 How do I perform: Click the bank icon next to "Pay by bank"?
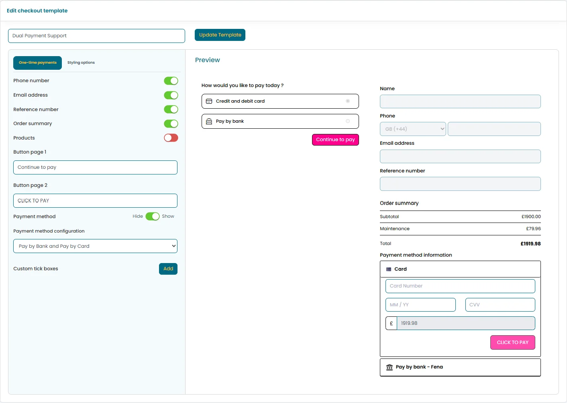209,121
